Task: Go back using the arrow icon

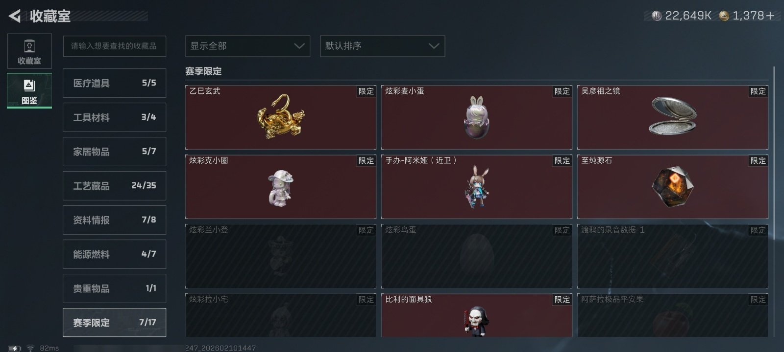Action: 15,16
